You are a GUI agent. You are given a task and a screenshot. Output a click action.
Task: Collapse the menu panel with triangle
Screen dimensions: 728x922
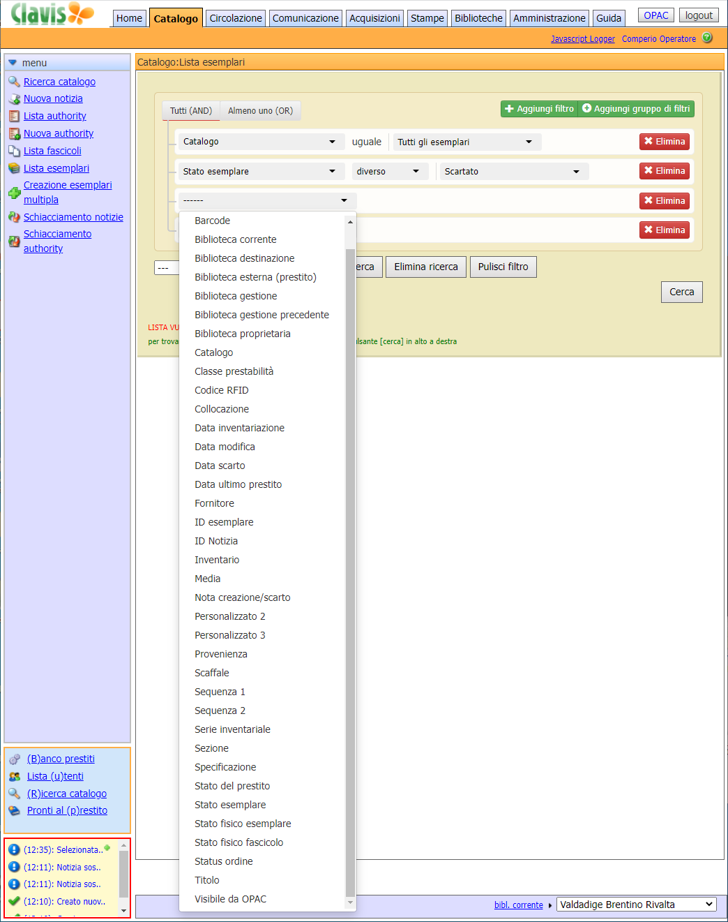click(13, 63)
